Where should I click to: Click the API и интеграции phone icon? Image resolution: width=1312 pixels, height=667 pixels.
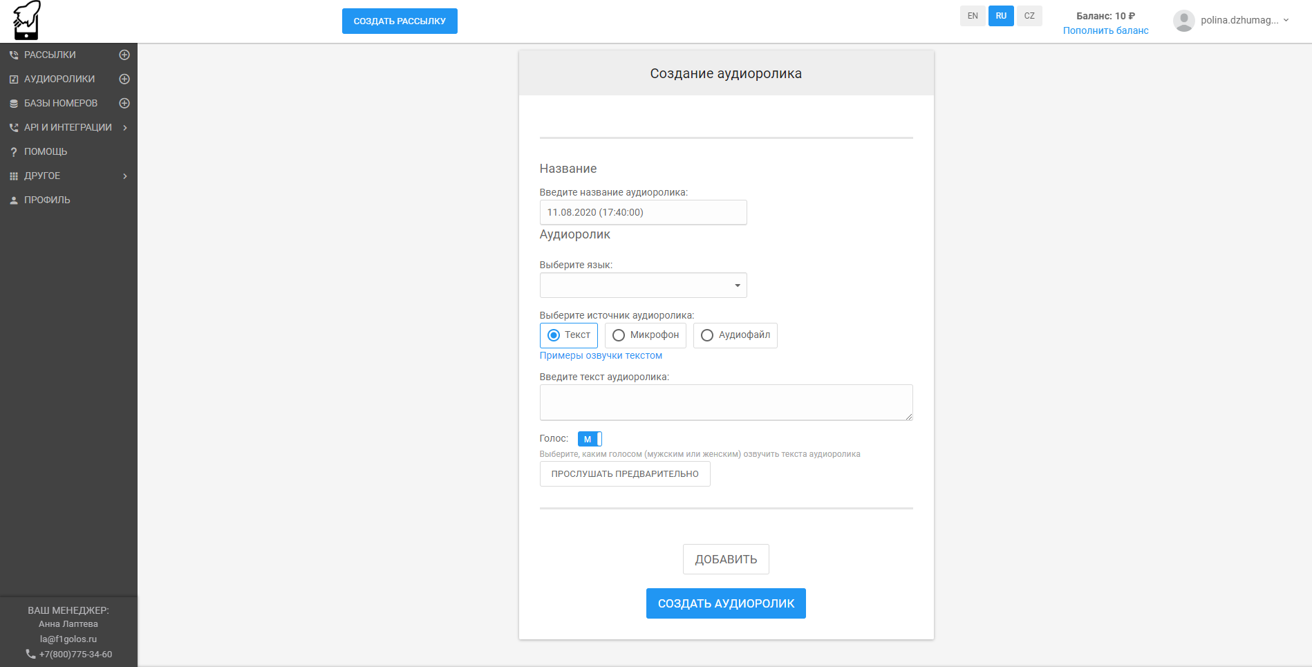tap(13, 128)
